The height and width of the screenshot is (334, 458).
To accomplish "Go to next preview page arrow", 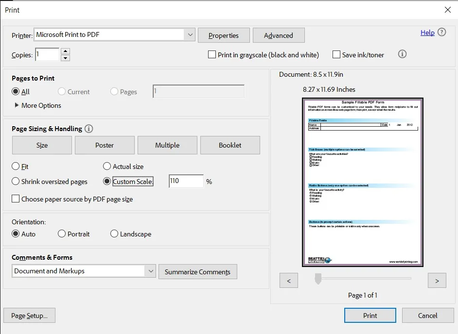I will [437, 281].
